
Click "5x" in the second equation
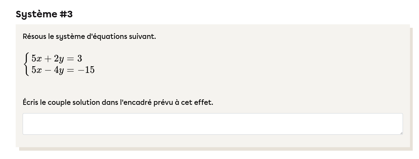pos(36,70)
